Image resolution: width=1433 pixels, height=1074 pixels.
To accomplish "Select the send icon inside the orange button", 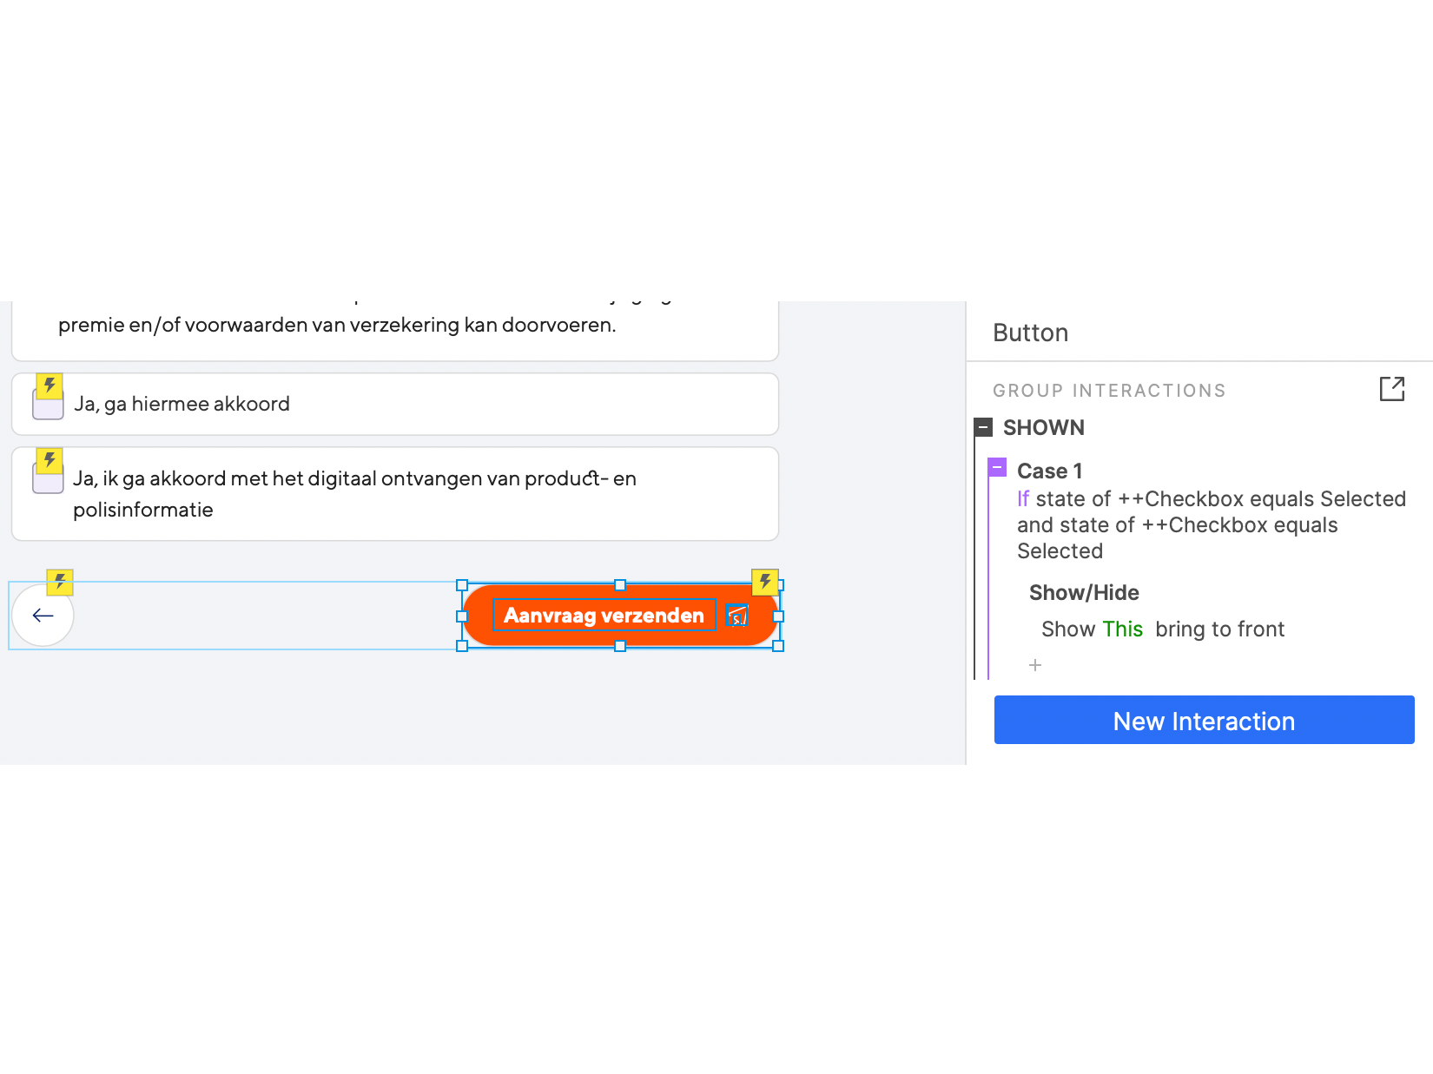I will [737, 616].
